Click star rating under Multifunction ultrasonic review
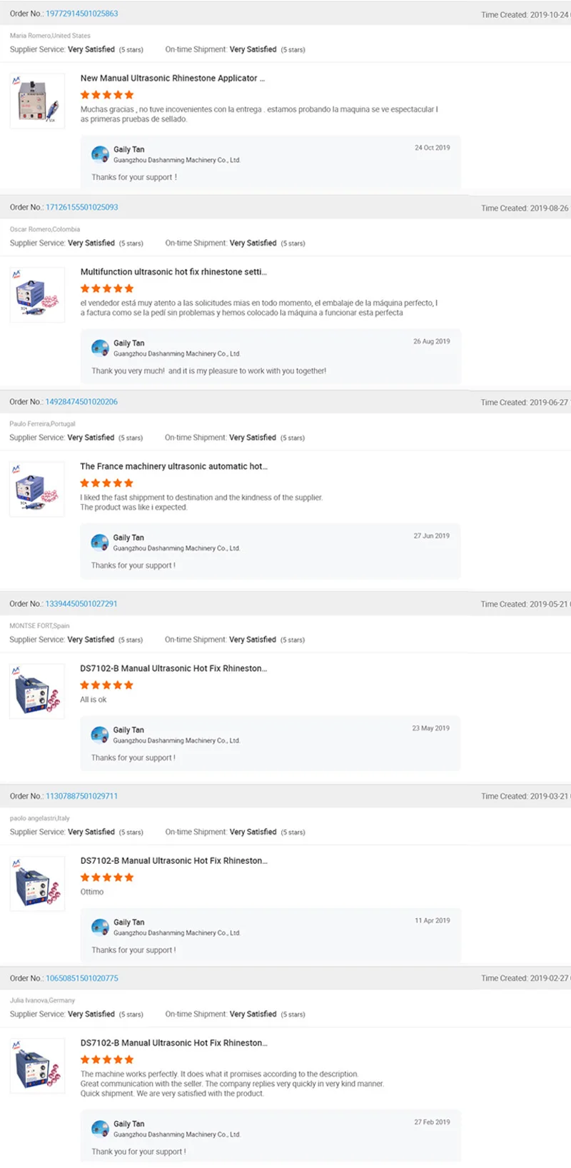 tap(107, 288)
